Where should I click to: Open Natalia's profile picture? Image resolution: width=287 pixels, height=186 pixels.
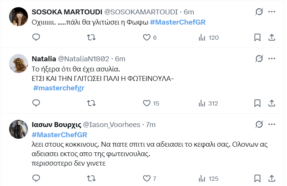(x=18, y=64)
